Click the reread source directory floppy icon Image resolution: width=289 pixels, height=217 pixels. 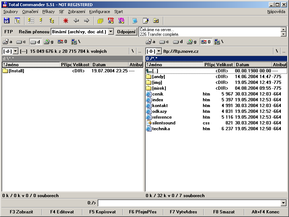pos(7,21)
